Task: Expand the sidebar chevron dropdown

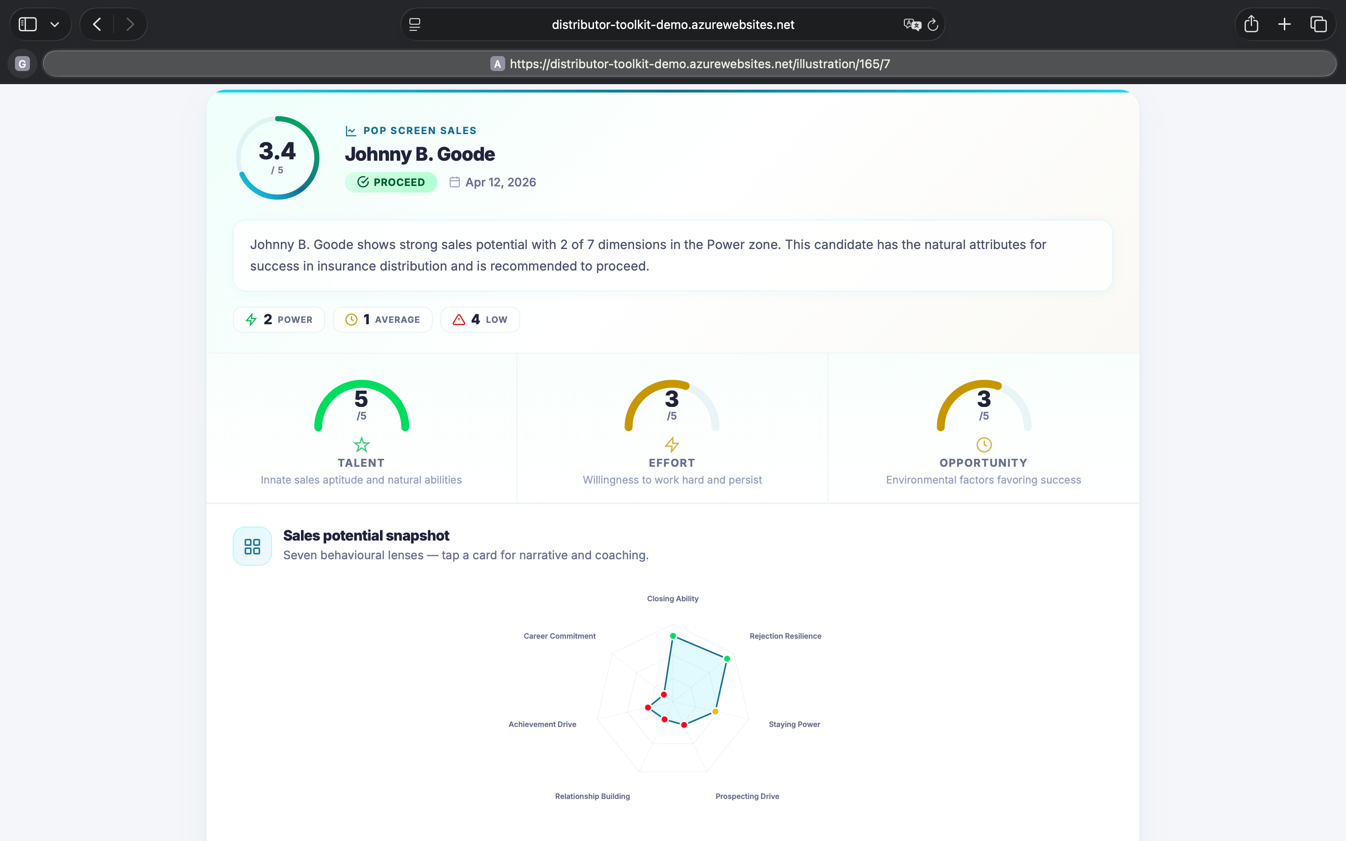Action: (x=55, y=24)
